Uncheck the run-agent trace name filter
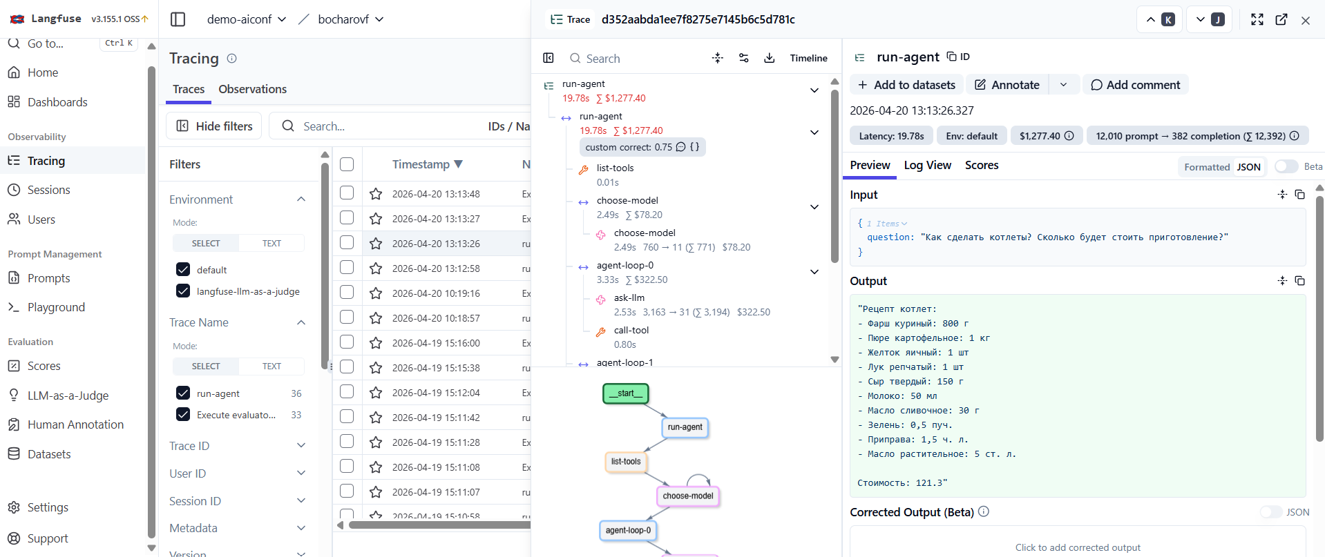Viewport: 1325px width, 557px height. [x=183, y=393]
